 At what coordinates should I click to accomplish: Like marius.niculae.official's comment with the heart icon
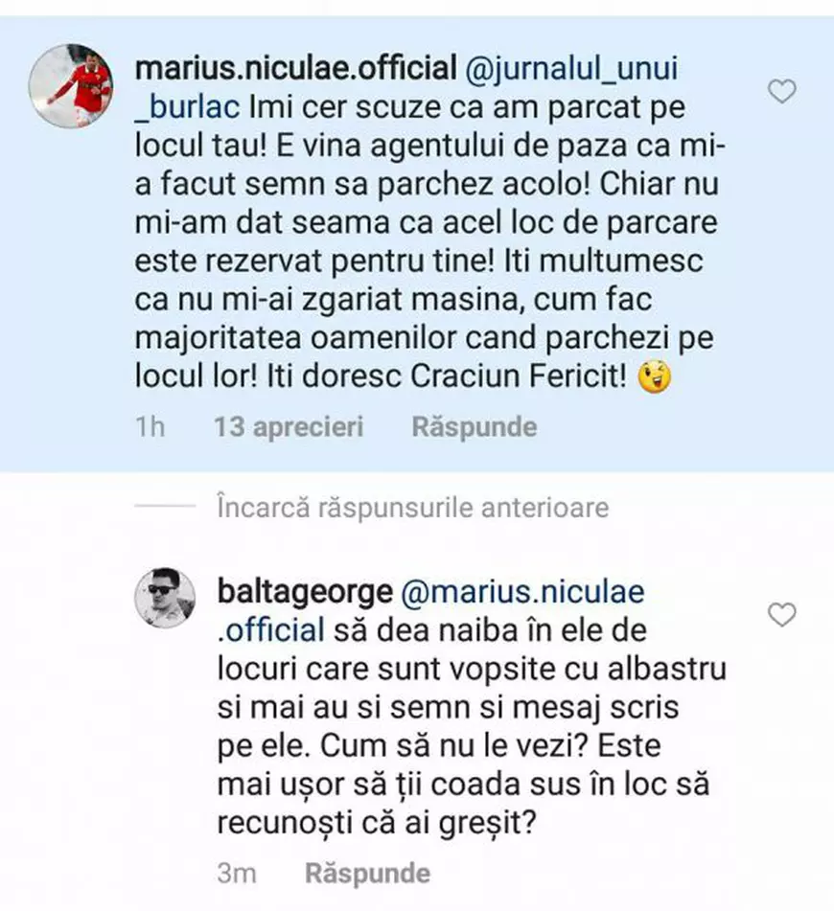coord(781,90)
